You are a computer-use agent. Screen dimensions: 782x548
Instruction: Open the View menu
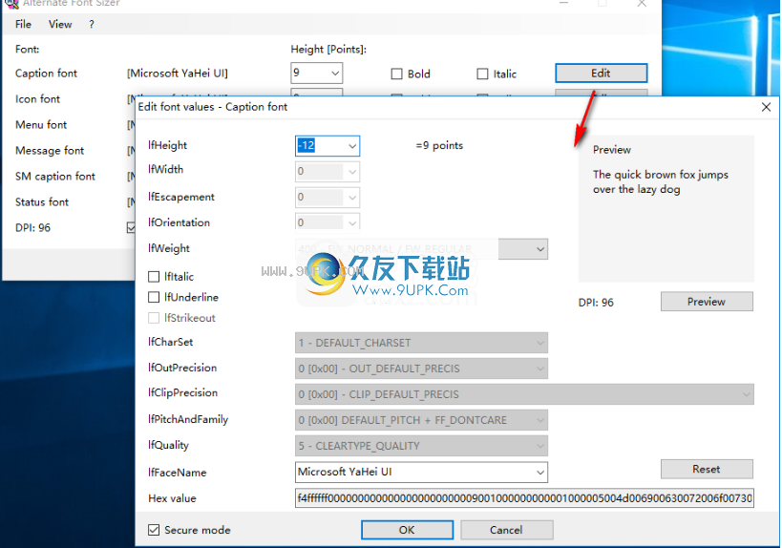[x=60, y=24]
